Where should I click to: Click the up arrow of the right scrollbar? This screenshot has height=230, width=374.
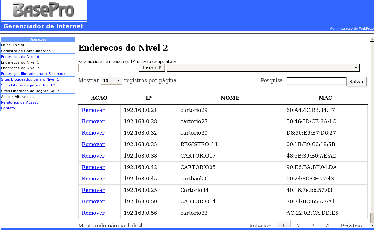[371, 39]
